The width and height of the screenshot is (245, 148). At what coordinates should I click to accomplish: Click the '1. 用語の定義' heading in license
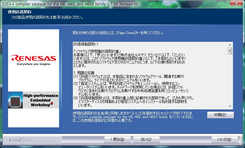(x=84, y=73)
